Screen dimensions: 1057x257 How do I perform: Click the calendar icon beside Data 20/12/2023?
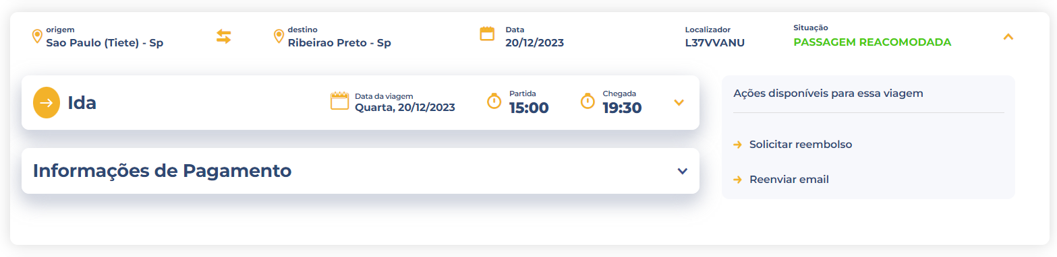(x=487, y=34)
